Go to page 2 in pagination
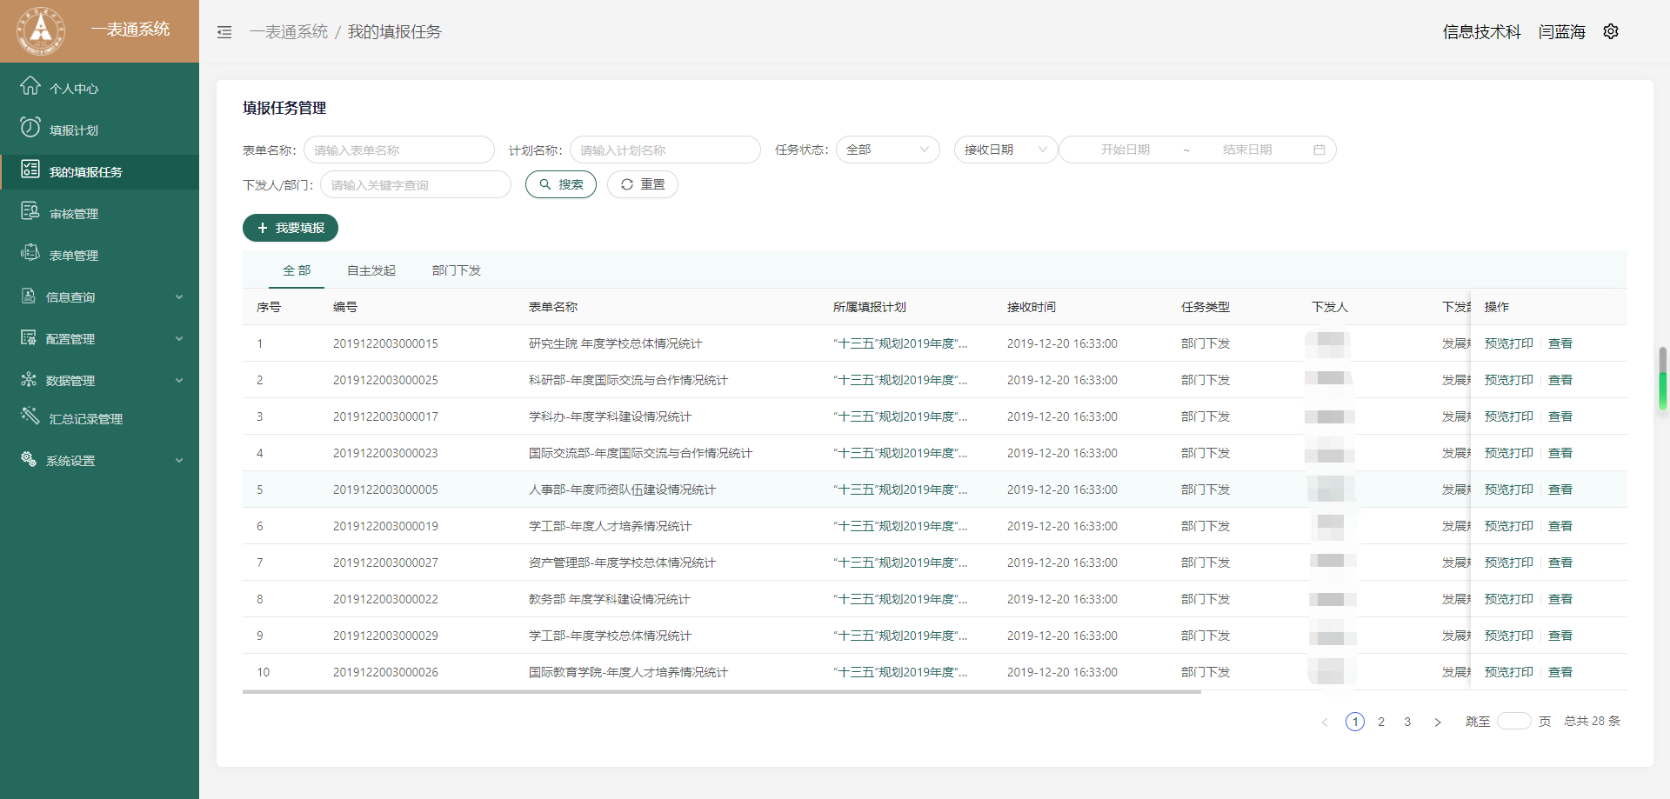The width and height of the screenshot is (1670, 799). point(1381,722)
